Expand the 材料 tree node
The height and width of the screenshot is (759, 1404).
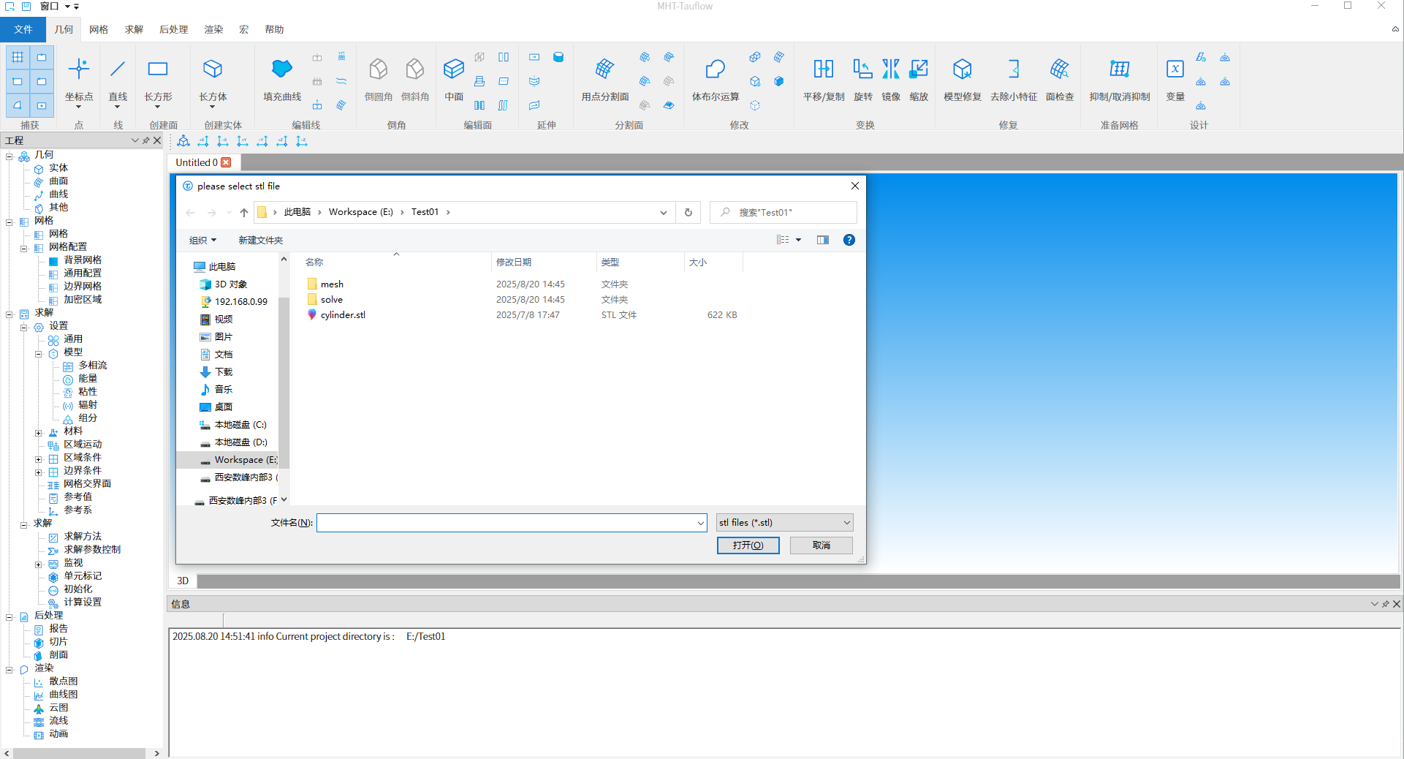click(x=38, y=432)
